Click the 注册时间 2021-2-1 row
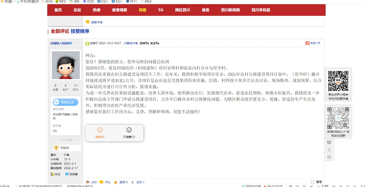Image resolution: width=365 pixels, height=187 pixels. pyautogui.click(x=63, y=164)
